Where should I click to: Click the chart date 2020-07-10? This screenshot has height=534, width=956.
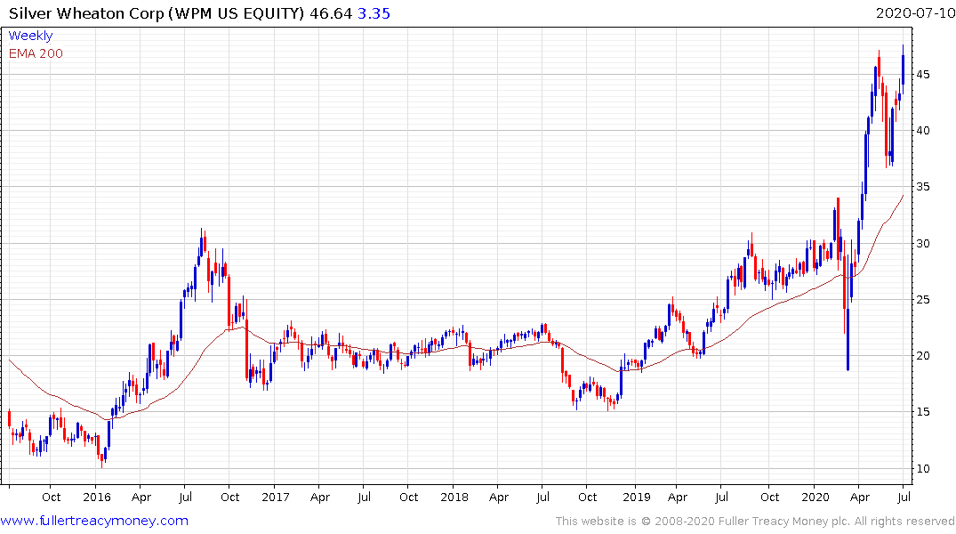point(915,12)
